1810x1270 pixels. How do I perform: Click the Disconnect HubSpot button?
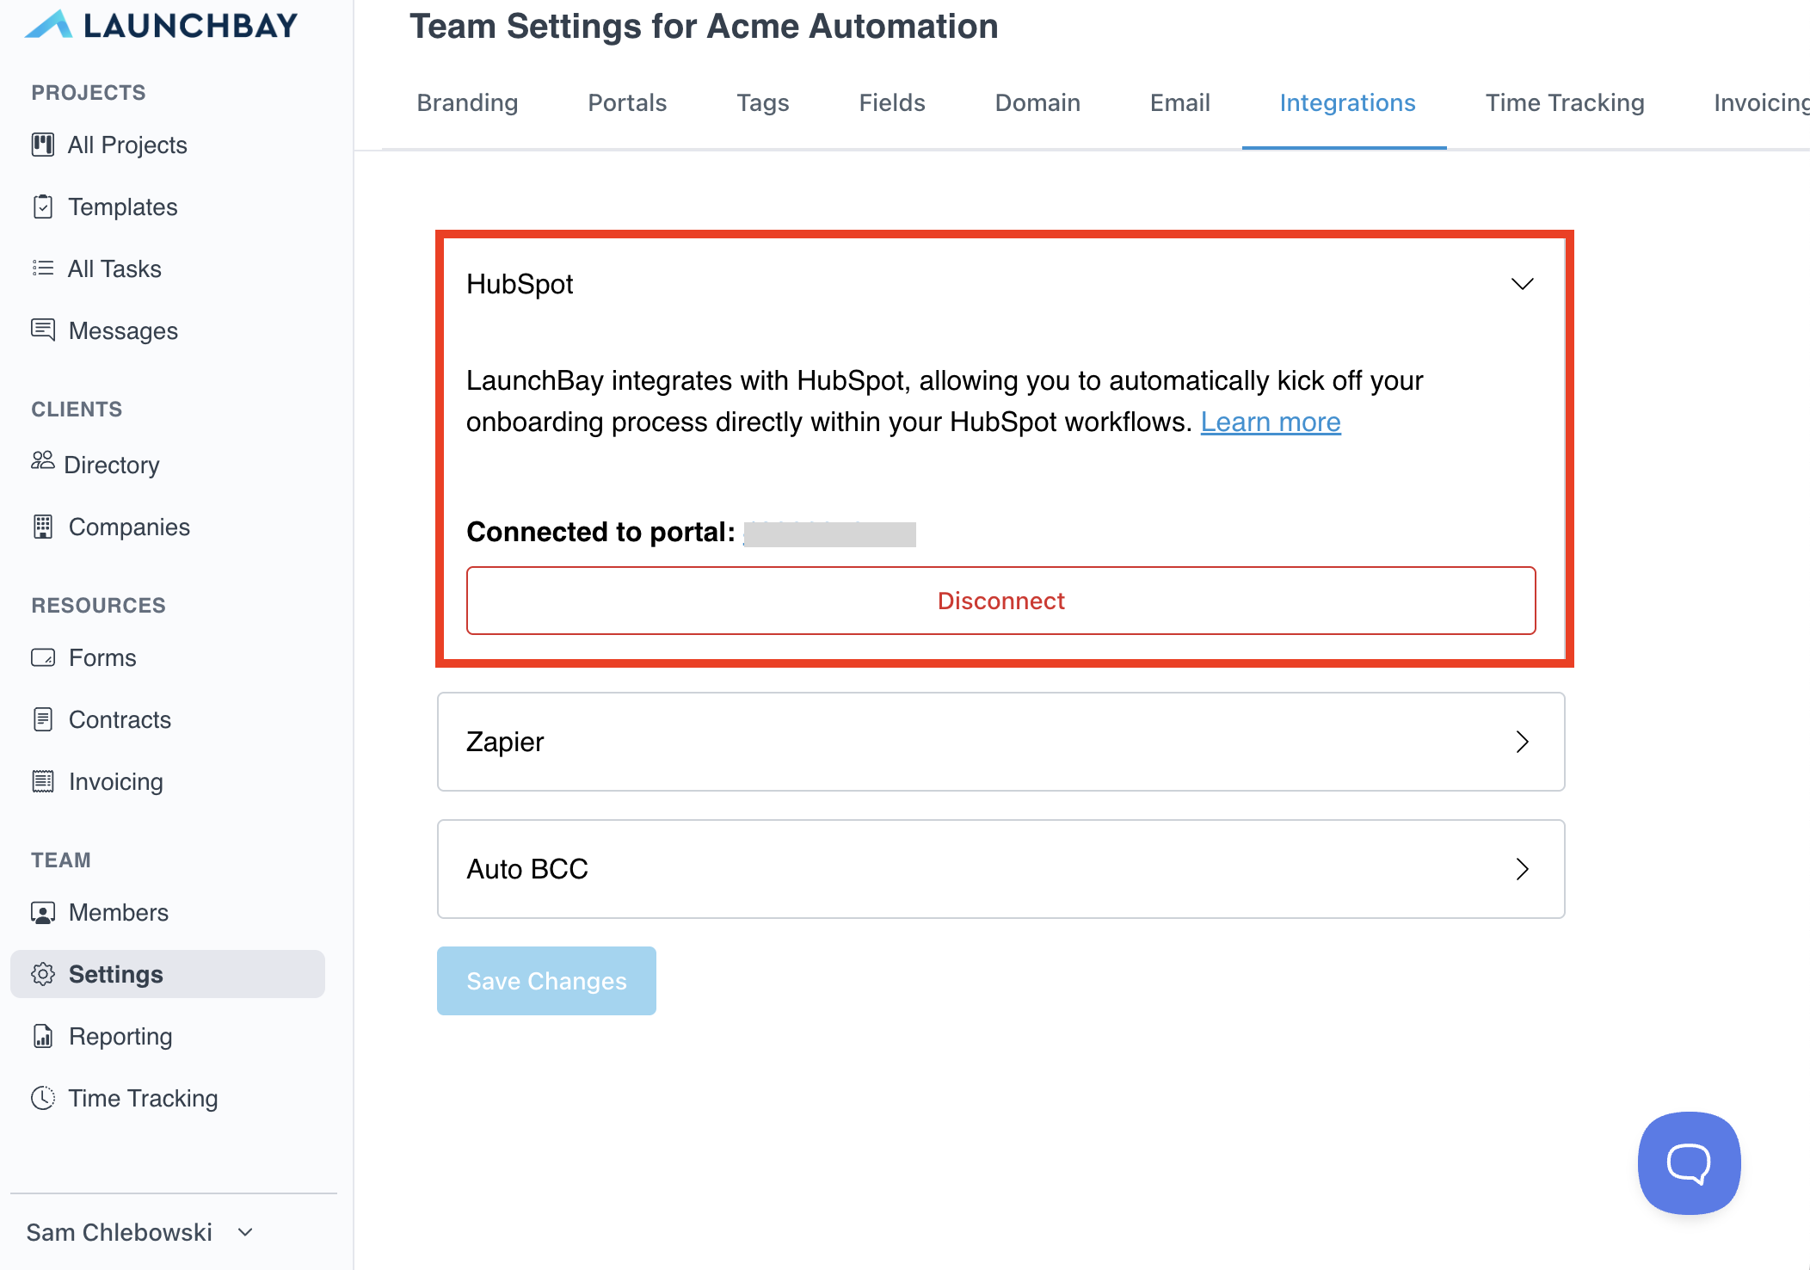pyautogui.click(x=1000, y=601)
